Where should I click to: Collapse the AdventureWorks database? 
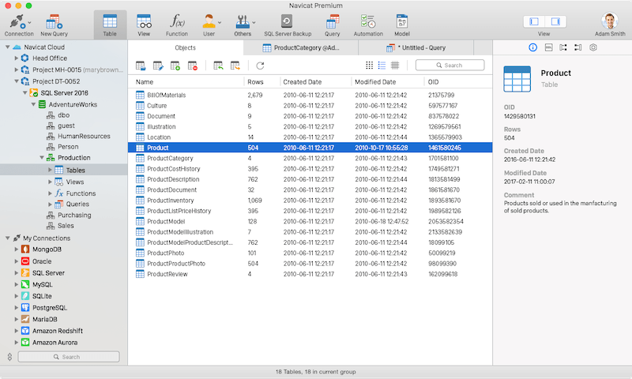click(x=33, y=104)
